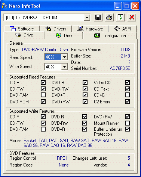Click user changes left value 5
Image resolution: width=141 pixels, height=177 pixels.
(129, 158)
